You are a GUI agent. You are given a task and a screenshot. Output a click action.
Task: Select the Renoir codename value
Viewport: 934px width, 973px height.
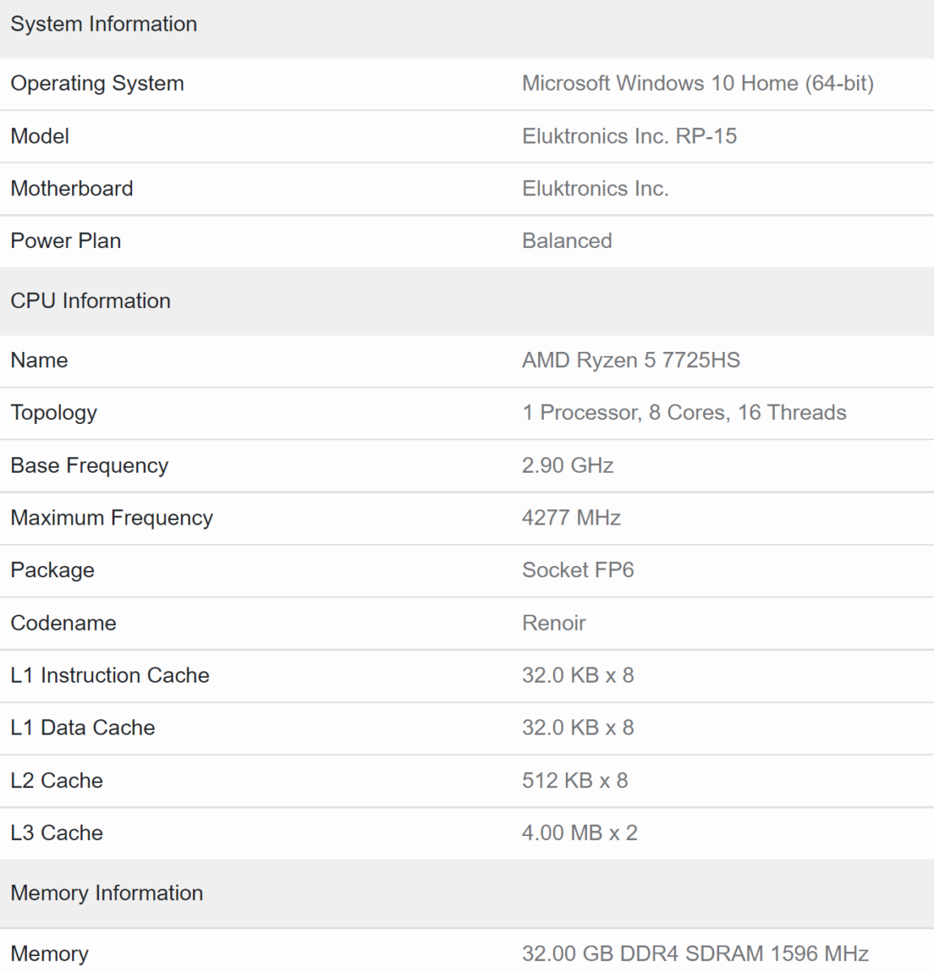pyautogui.click(x=554, y=623)
